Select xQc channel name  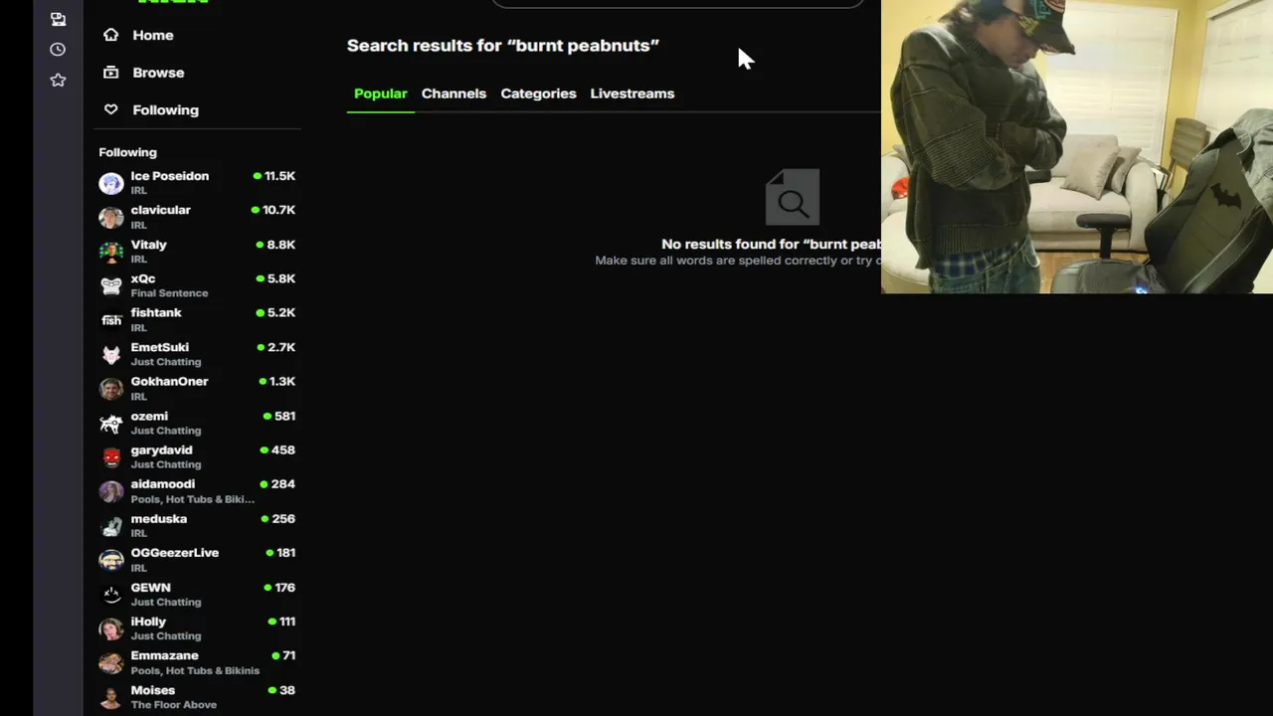[142, 278]
